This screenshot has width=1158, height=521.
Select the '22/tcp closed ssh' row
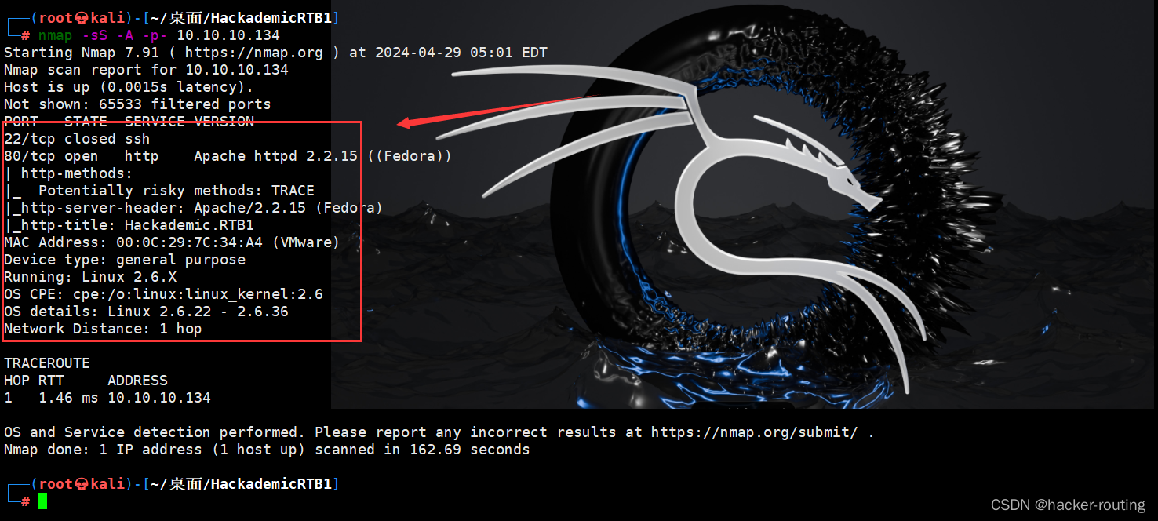(x=77, y=139)
